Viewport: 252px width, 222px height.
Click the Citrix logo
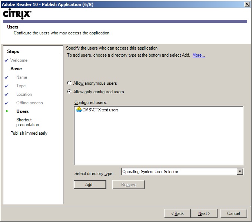coord(17,14)
